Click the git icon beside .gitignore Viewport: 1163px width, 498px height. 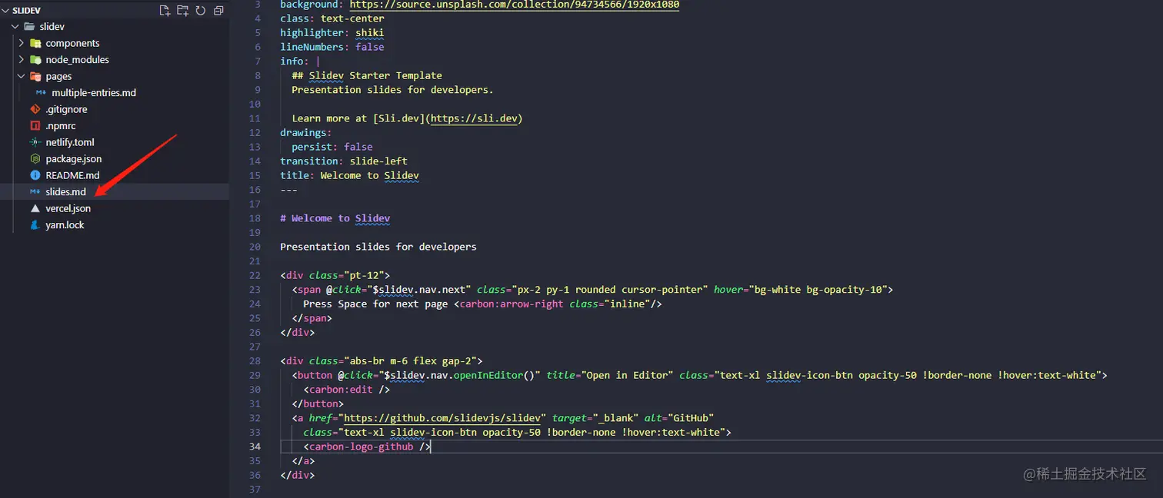click(35, 109)
